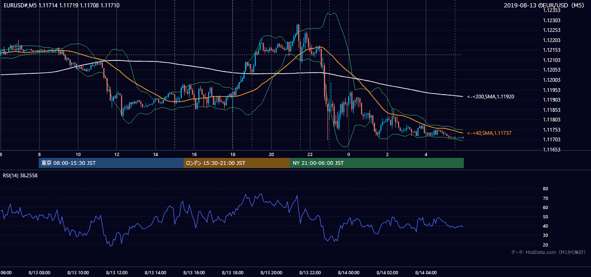Click RSI axis level 70

545,198
